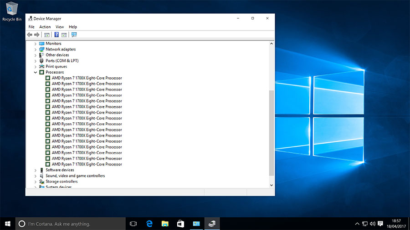Click the Storage controllers category icon
This screenshot has width=410, height=230.
pyautogui.click(x=41, y=181)
